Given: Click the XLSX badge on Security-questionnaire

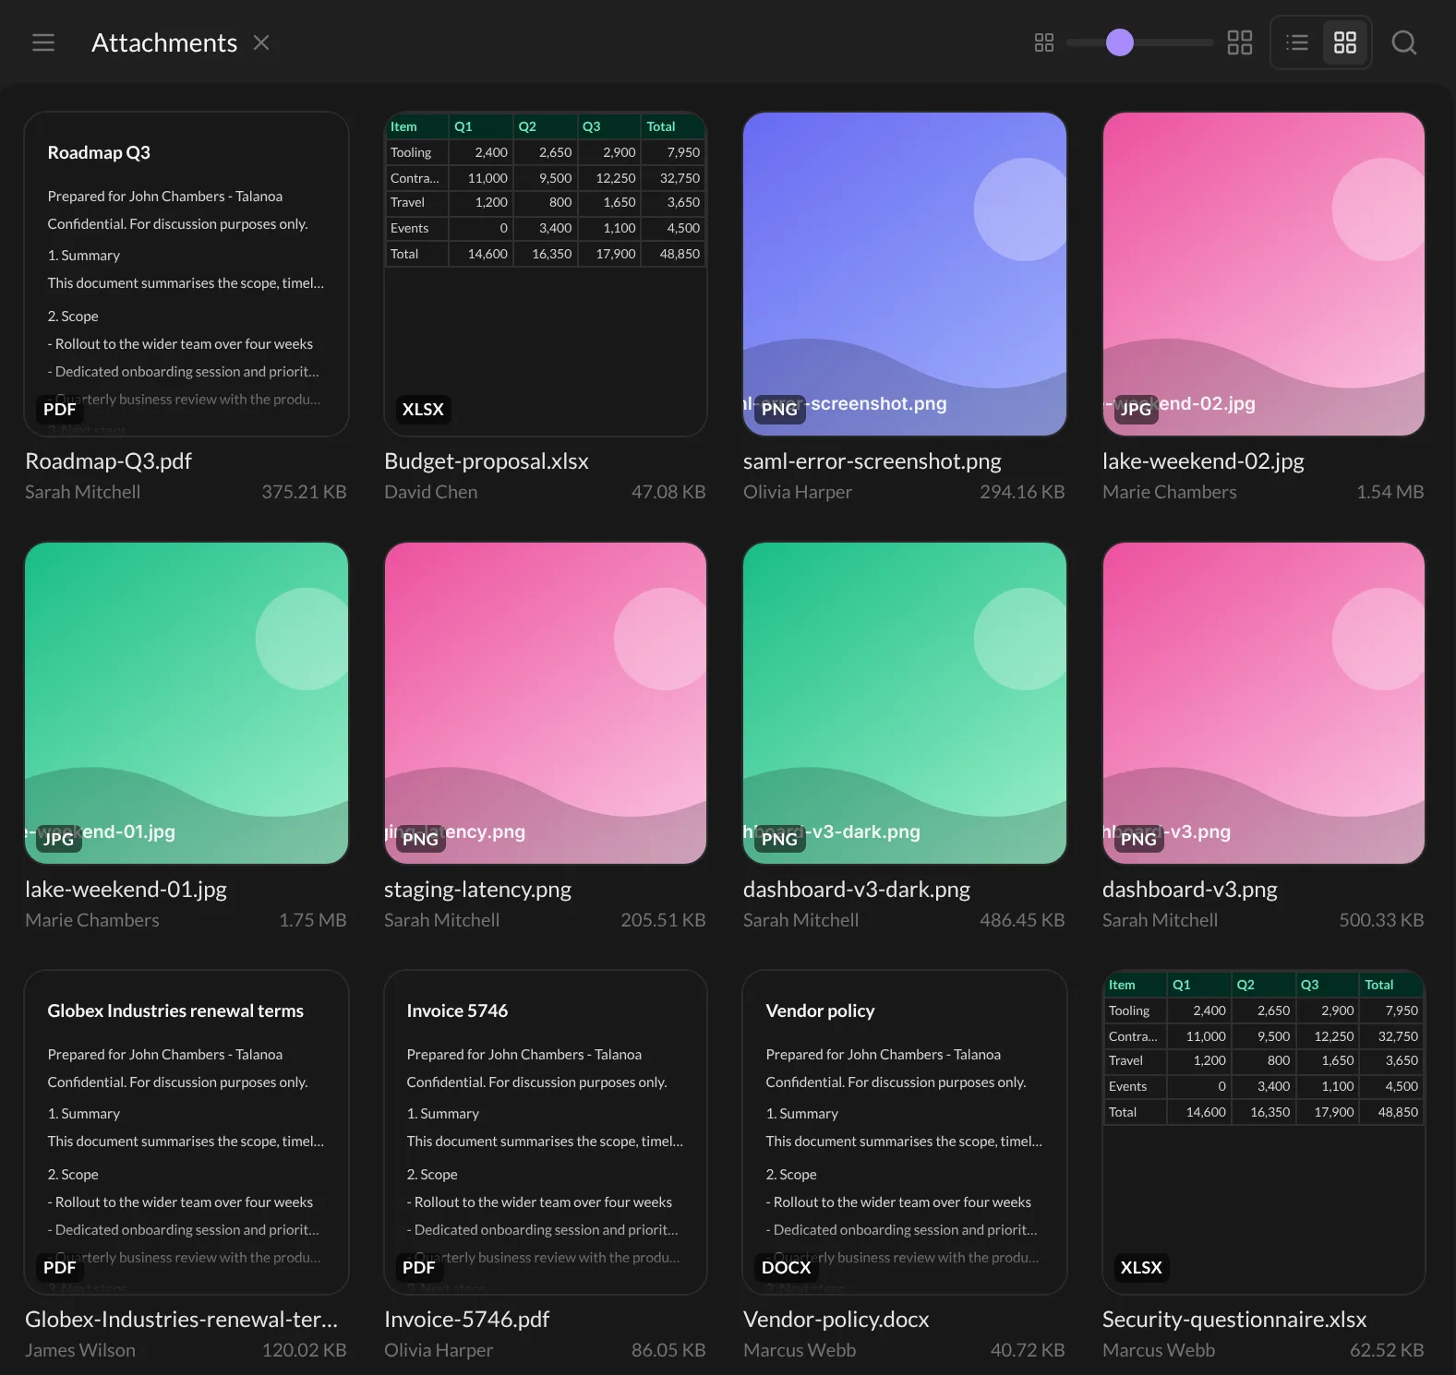Looking at the screenshot, I should [1141, 1267].
